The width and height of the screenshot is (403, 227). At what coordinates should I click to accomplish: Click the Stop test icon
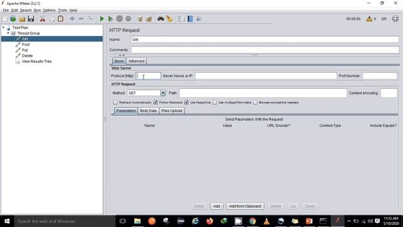coord(119,19)
